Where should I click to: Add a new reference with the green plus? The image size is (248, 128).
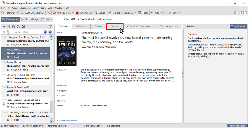[2, 13]
